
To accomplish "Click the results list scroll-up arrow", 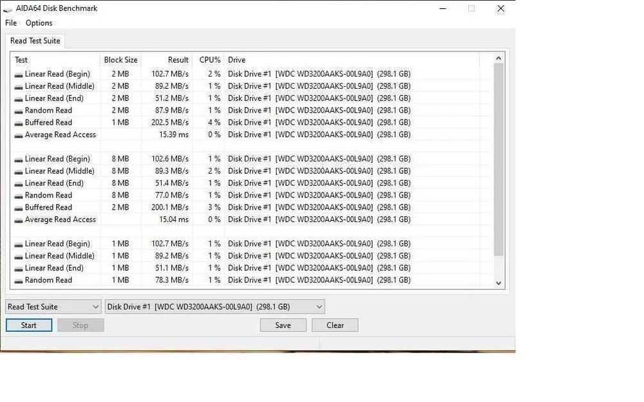I will coord(498,59).
